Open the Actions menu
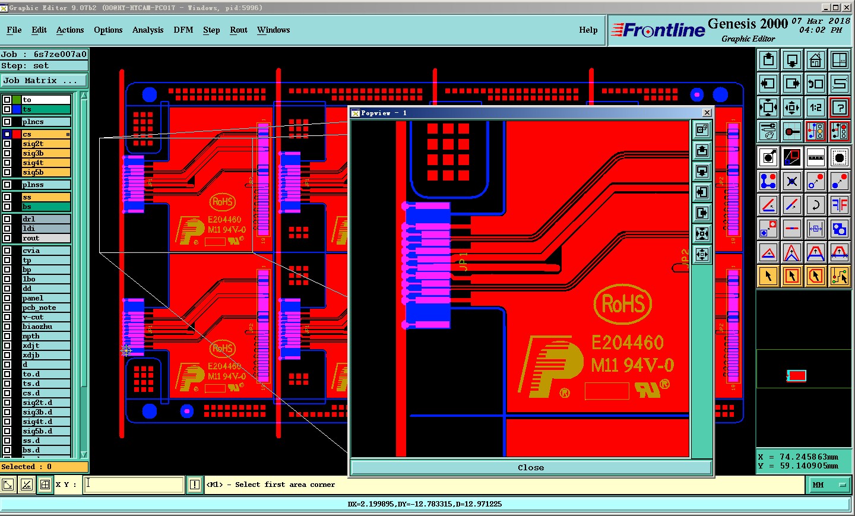Screen dimensions: 855x516 (x=70, y=30)
